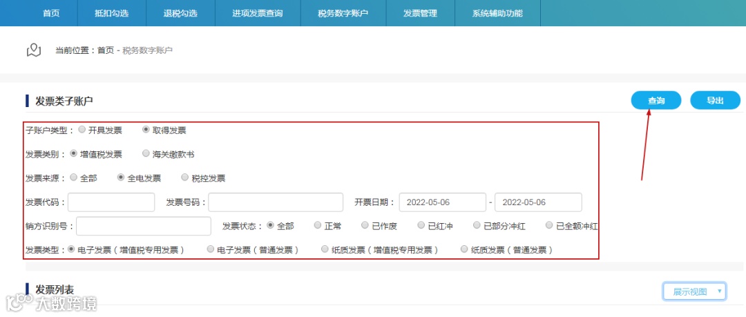The image size is (746, 317).
Task: Click the 税务数字账户 breadcrumb text
Action: pos(148,50)
